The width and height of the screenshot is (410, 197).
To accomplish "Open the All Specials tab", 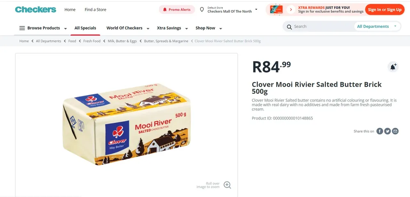I will coord(85,28).
